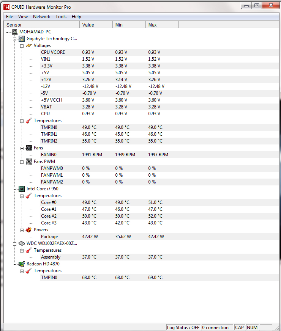The width and height of the screenshot is (281, 331).
Task: Click the Fans group fan icon
Action: [29, 148]
